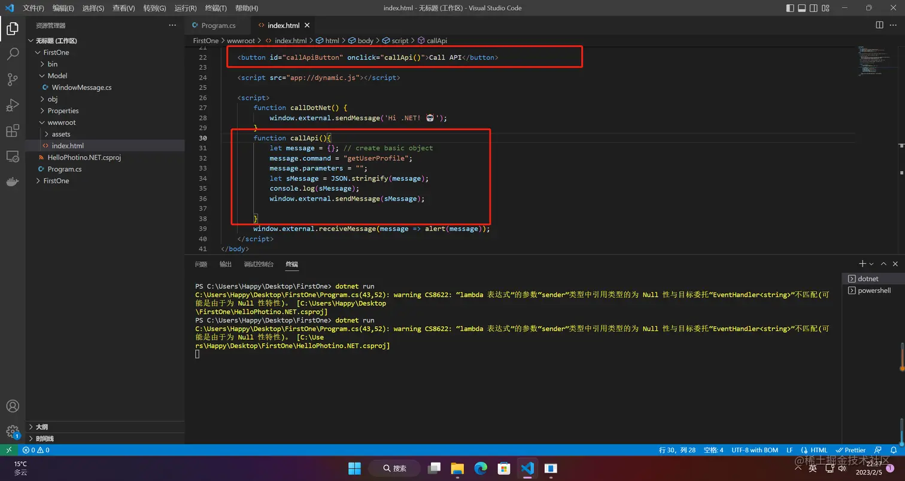905x481 pixels.
Task: Expand the bin folder
Action: (x=53, y=64)
